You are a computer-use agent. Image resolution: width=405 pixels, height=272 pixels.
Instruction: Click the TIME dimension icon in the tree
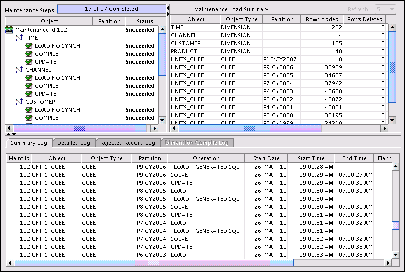tap(19, 38)
